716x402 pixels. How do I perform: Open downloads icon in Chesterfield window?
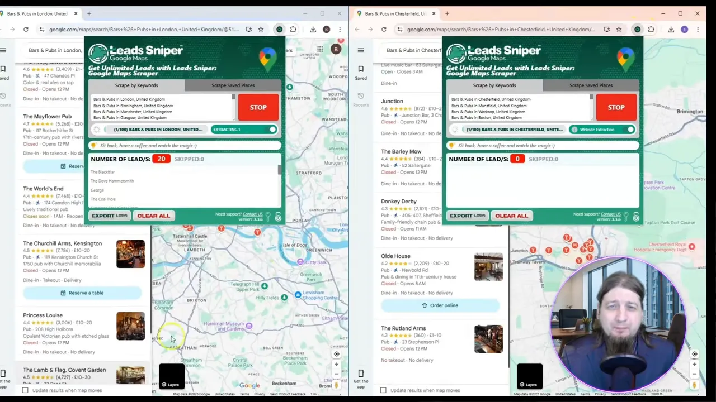(671, 29)
